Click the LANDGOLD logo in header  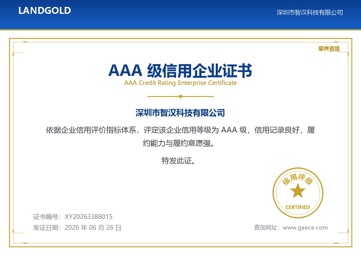pyautogui.click(x=45, y=11)
